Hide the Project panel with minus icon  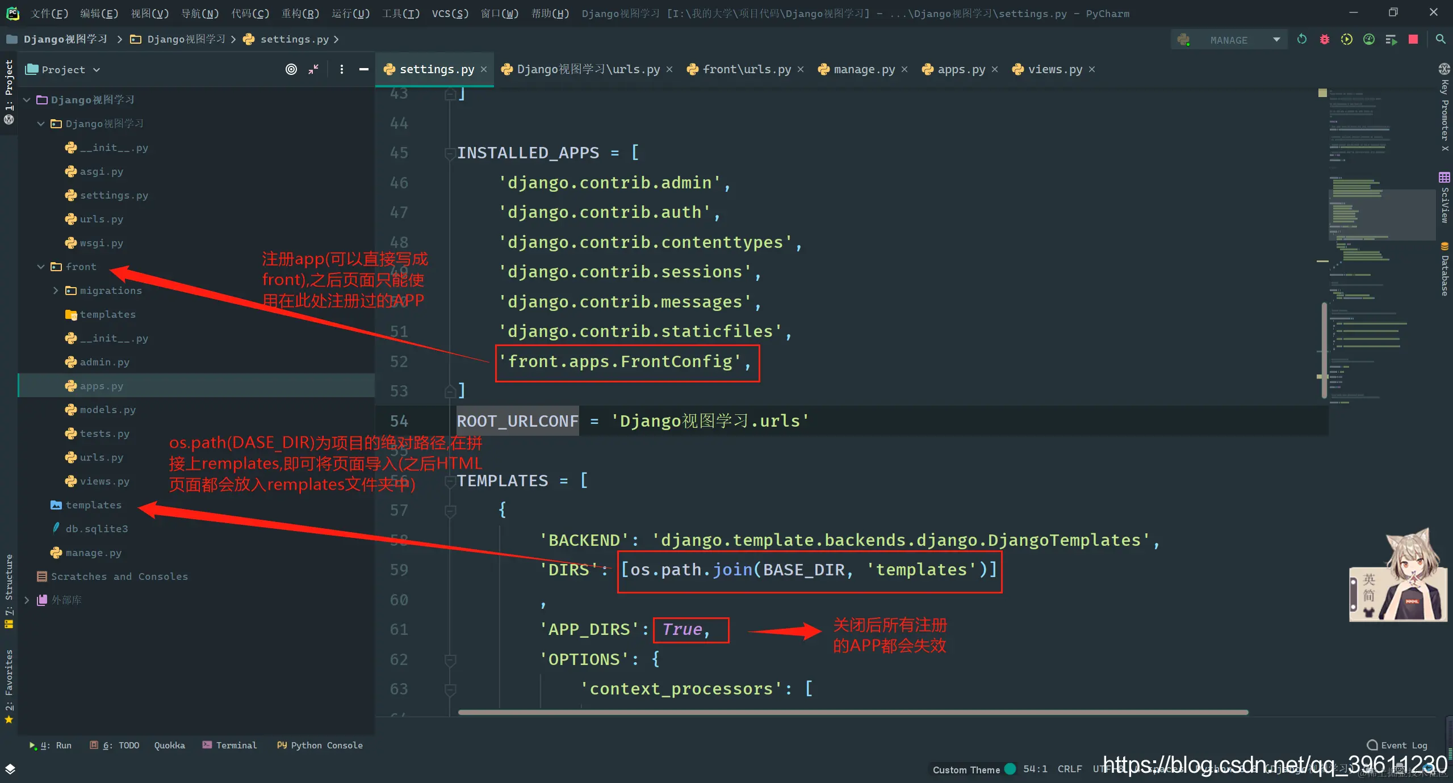[364, 69]
